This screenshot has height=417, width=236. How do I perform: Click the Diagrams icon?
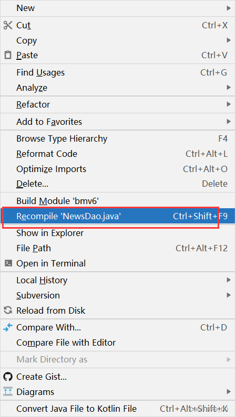click(x=8, y=391)
